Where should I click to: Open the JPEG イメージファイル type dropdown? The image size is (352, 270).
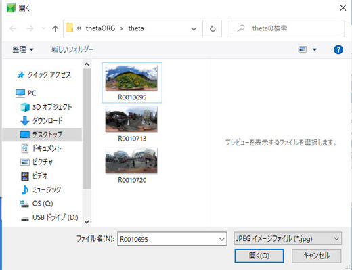pos(288,239)
